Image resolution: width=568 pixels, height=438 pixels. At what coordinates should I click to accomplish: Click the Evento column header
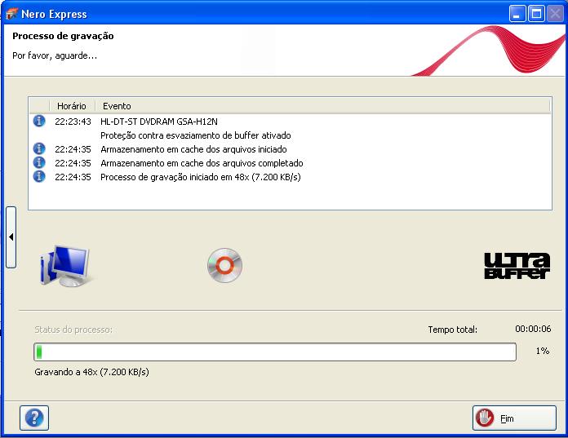(x=322, y=106)
